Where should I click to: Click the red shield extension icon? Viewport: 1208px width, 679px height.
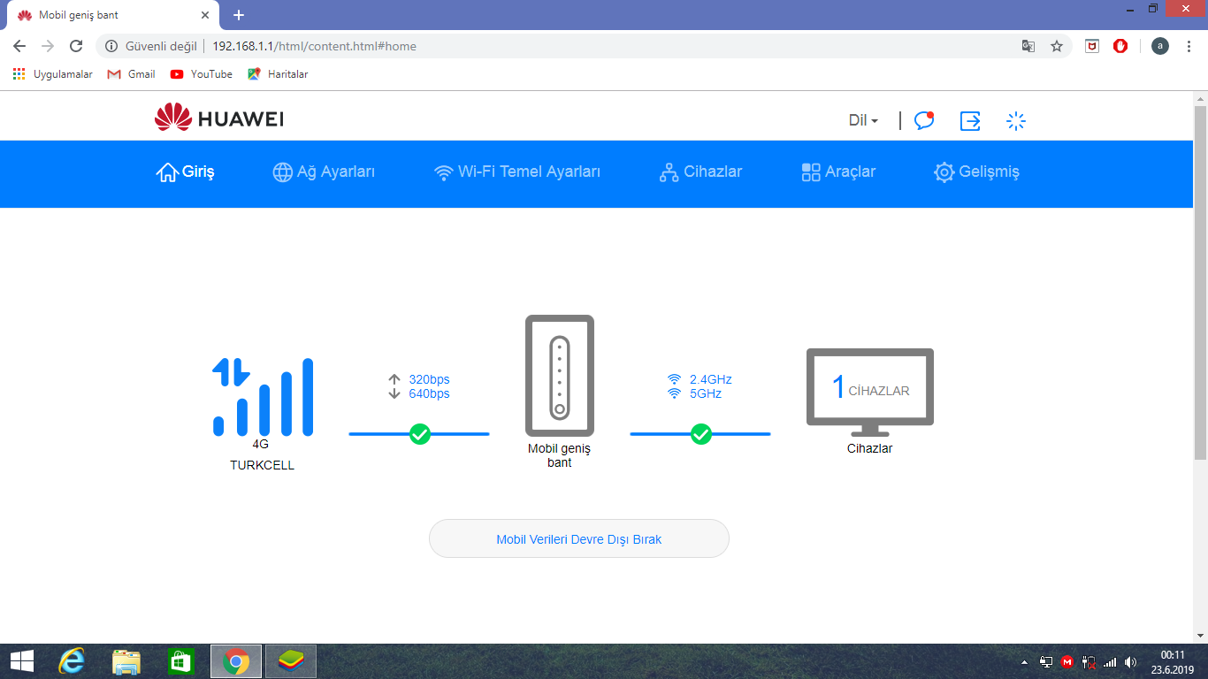[x=1120, y=46]
